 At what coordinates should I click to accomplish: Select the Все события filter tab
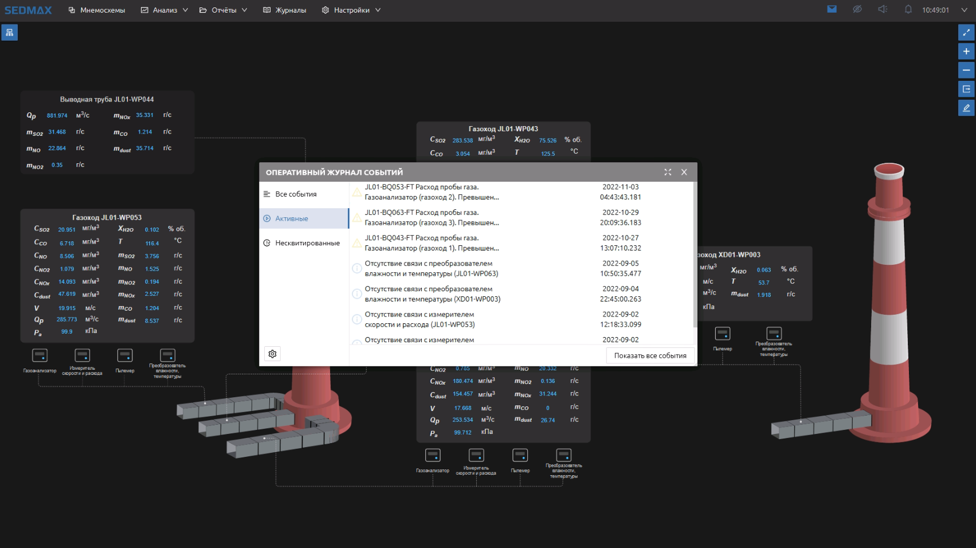click(x=296, y=194)
